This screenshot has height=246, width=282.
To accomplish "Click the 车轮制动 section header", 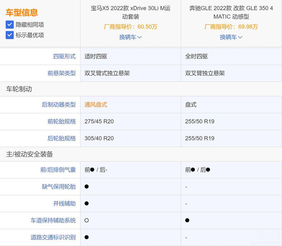I will pos(19,89).
